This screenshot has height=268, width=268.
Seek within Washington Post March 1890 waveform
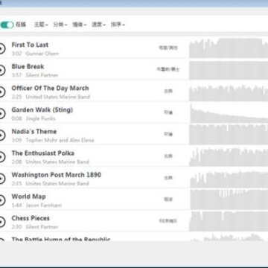pyautogui.click(x=229, y=179)
